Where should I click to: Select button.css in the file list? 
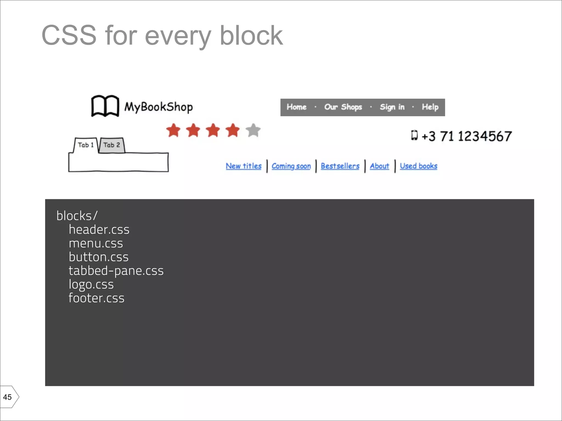(x=99, y=257)
